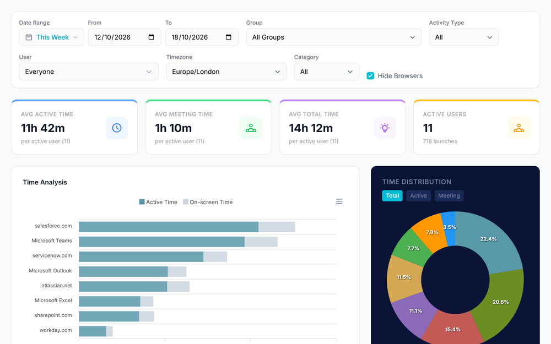
Task: Click the clock icon on Avg Active Time card
Action: pos(117,128)
